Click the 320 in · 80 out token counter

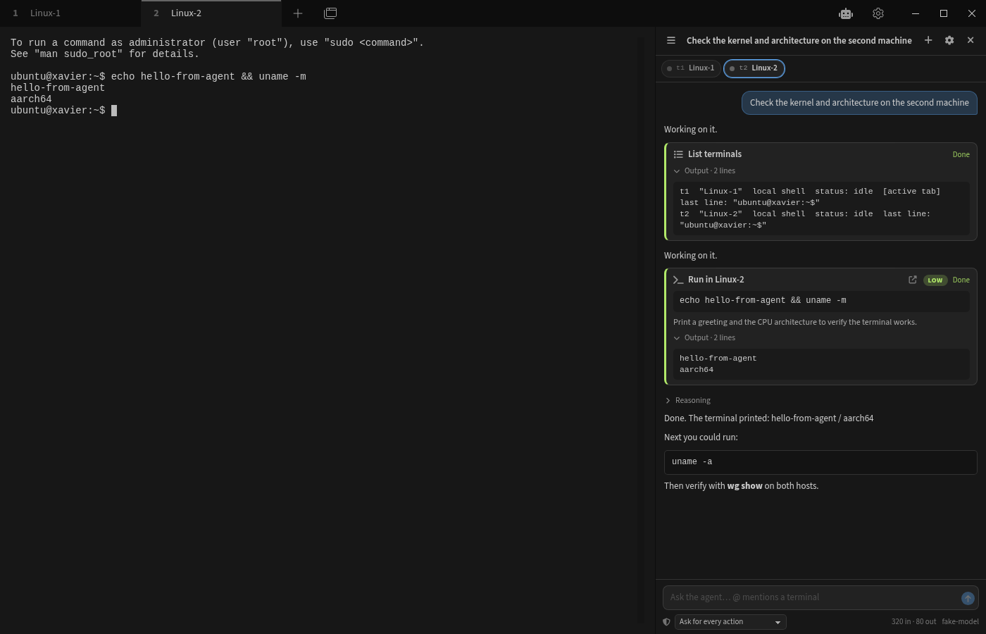(913, 622)
